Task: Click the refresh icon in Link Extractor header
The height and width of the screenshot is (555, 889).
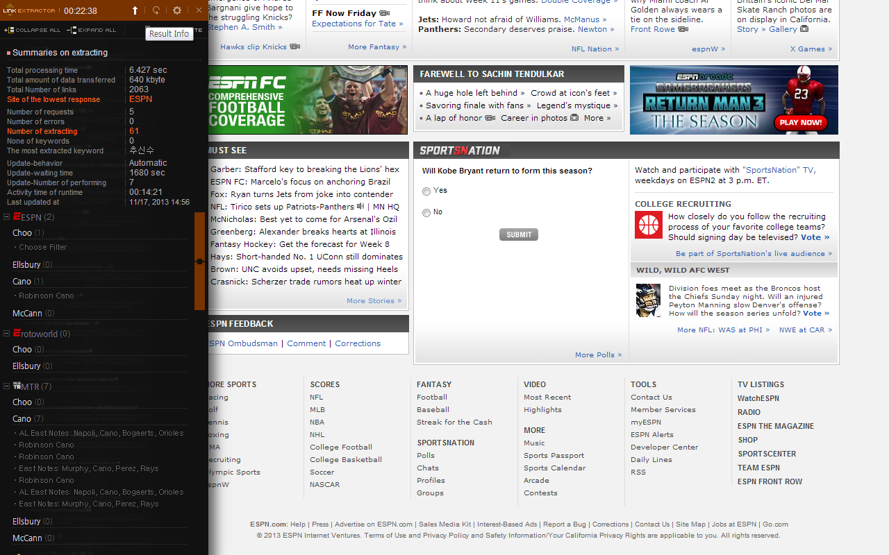Action: 156,10
